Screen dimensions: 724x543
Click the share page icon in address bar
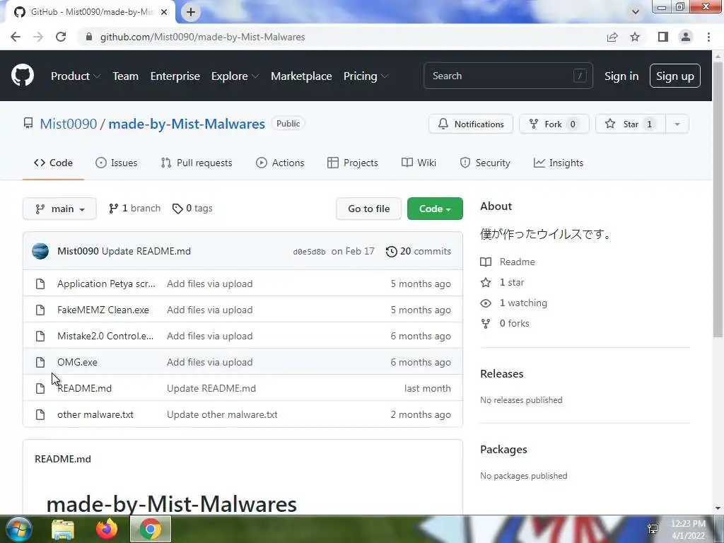coord(612,37)
